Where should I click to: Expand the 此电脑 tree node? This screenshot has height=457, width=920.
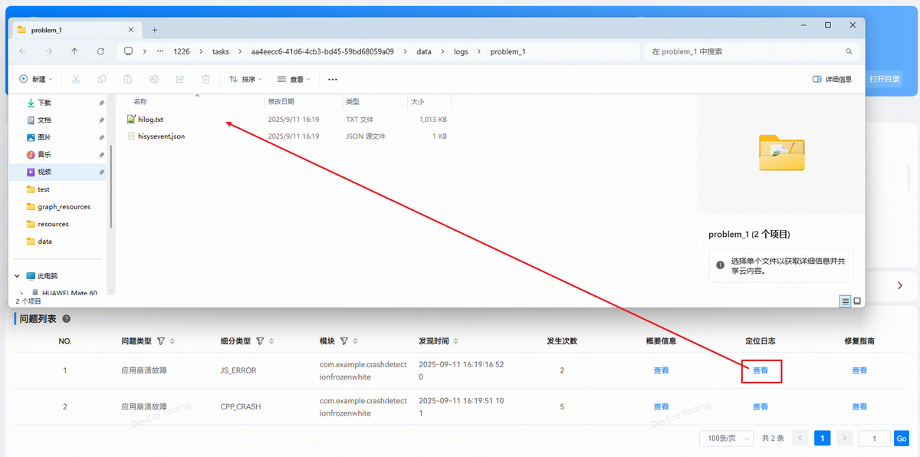pyautogui.click(x=18, y=276)
